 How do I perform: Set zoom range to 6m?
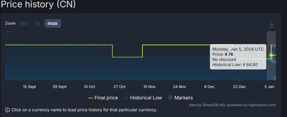[x=24, y=23]
